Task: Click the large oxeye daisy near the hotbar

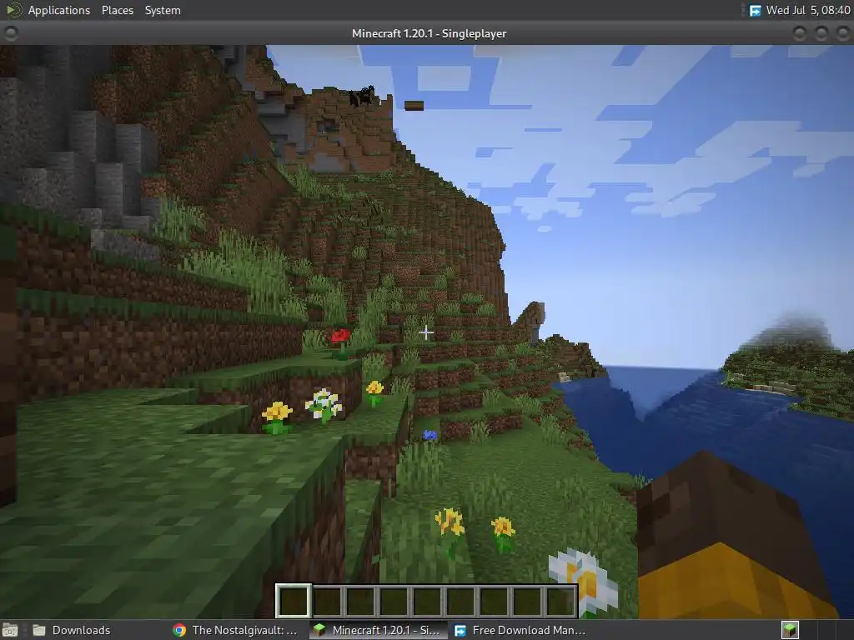Action: click(584, 581)
